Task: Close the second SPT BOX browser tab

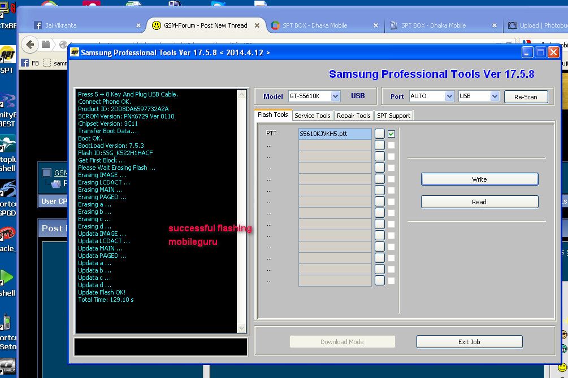Action: click(495, 25)
